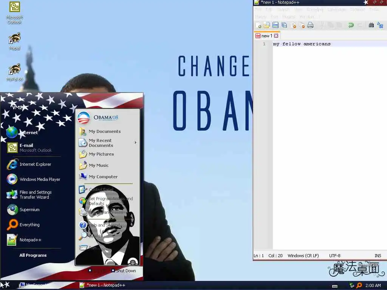Click the green Undo arrow icon
This screenshot has width=387, height=290.
coord(351,25)
